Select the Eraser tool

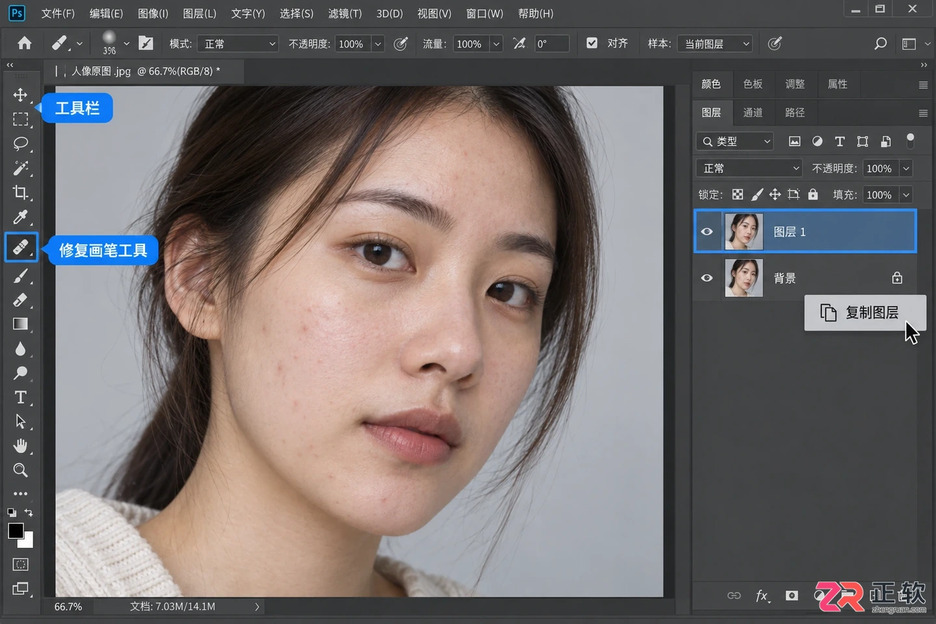[x=20, y=300]
